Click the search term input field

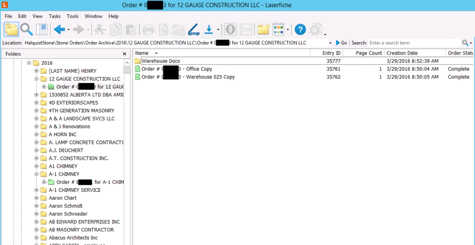pyautogui.click(x=414, y=43)
